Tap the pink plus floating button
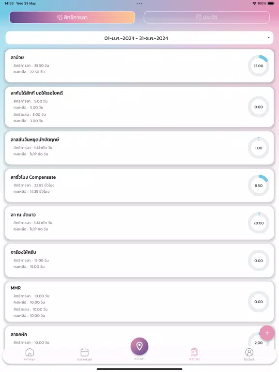Viewport: 279px width, 372px height. (267, 333)
